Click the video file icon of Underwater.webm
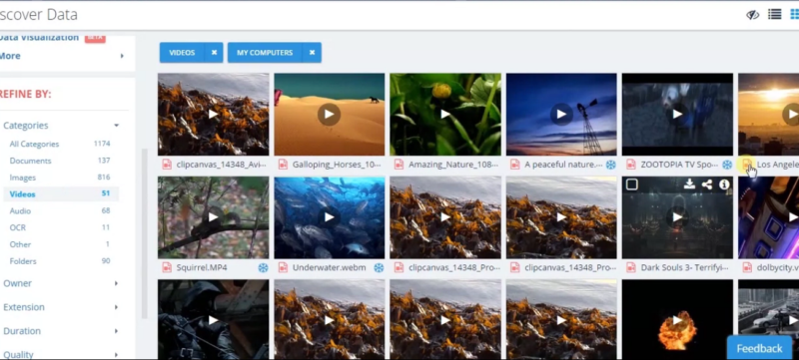The image size is (799, 360). [283, 267]
